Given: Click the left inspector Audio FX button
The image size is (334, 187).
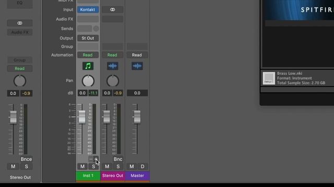Looking at the screenshot, I should (x=20, y=32).
